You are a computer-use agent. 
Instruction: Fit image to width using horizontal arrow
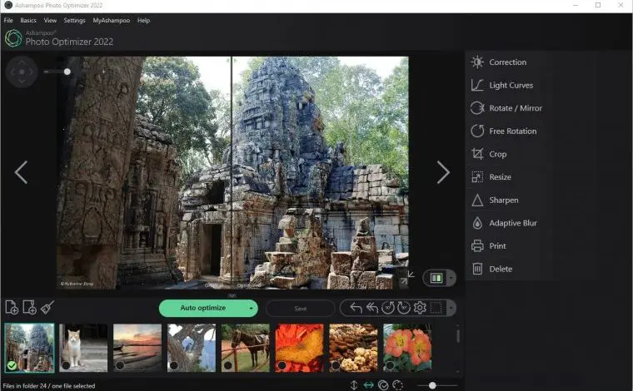click(369, 385)
